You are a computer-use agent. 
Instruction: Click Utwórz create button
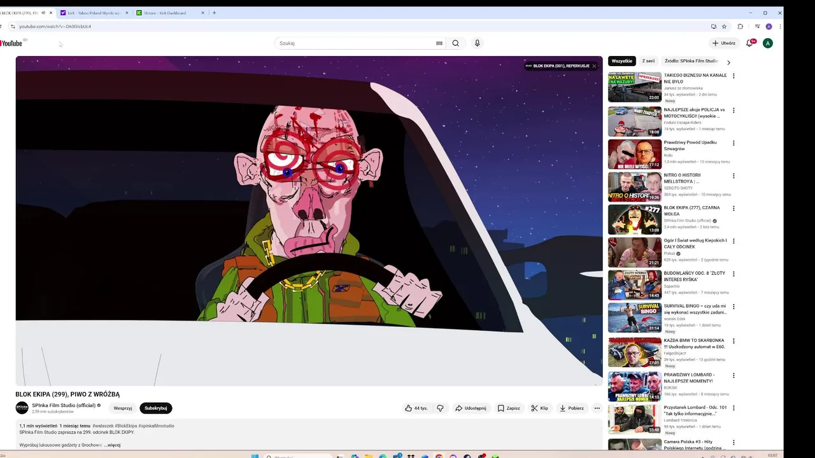point(723,43)
